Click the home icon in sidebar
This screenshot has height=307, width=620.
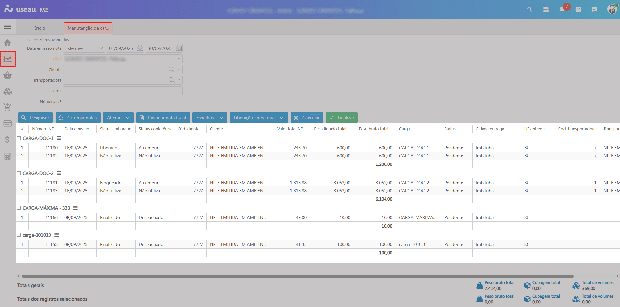tap(7, 43)
